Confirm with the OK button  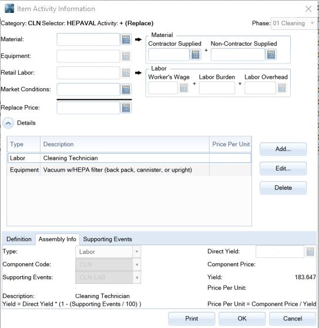[242, 319]
